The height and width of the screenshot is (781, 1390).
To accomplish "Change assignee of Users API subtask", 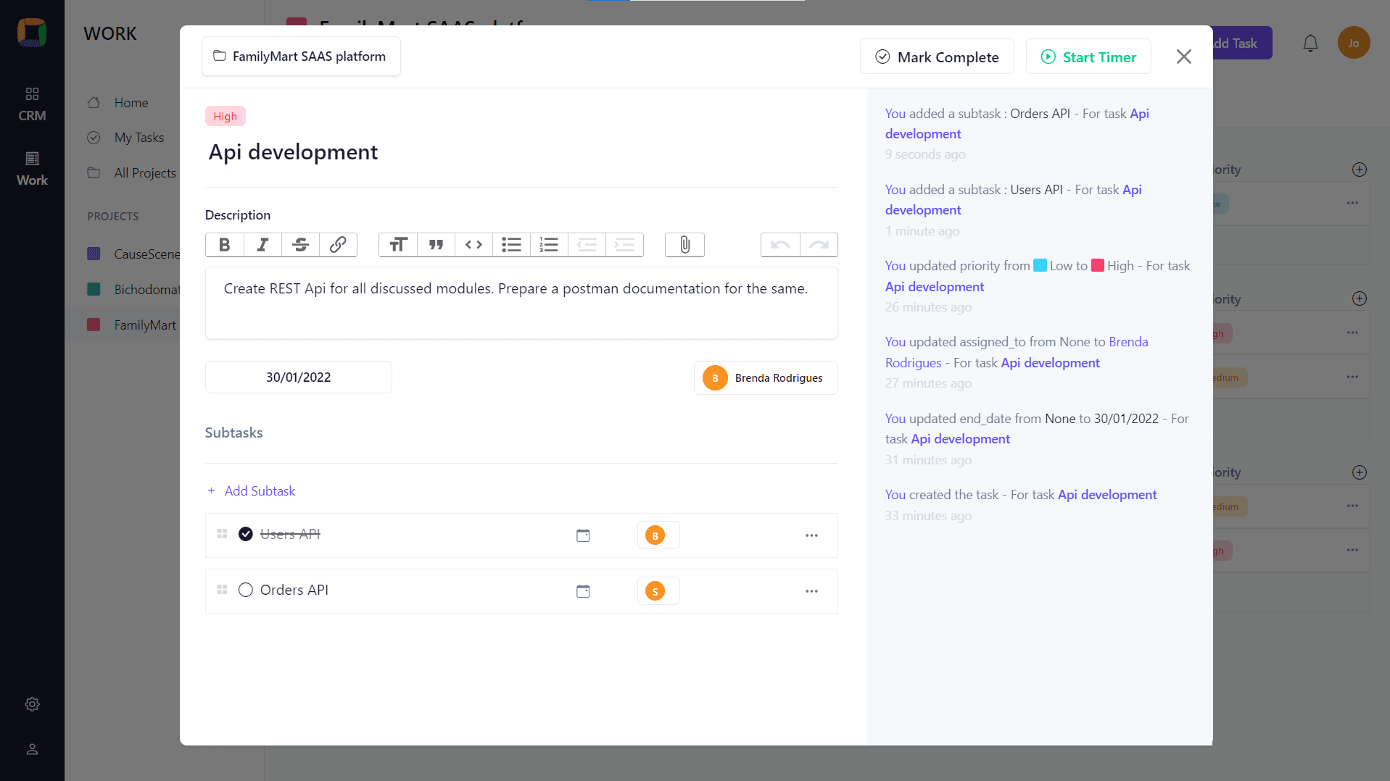I will (x=658, y=535).
